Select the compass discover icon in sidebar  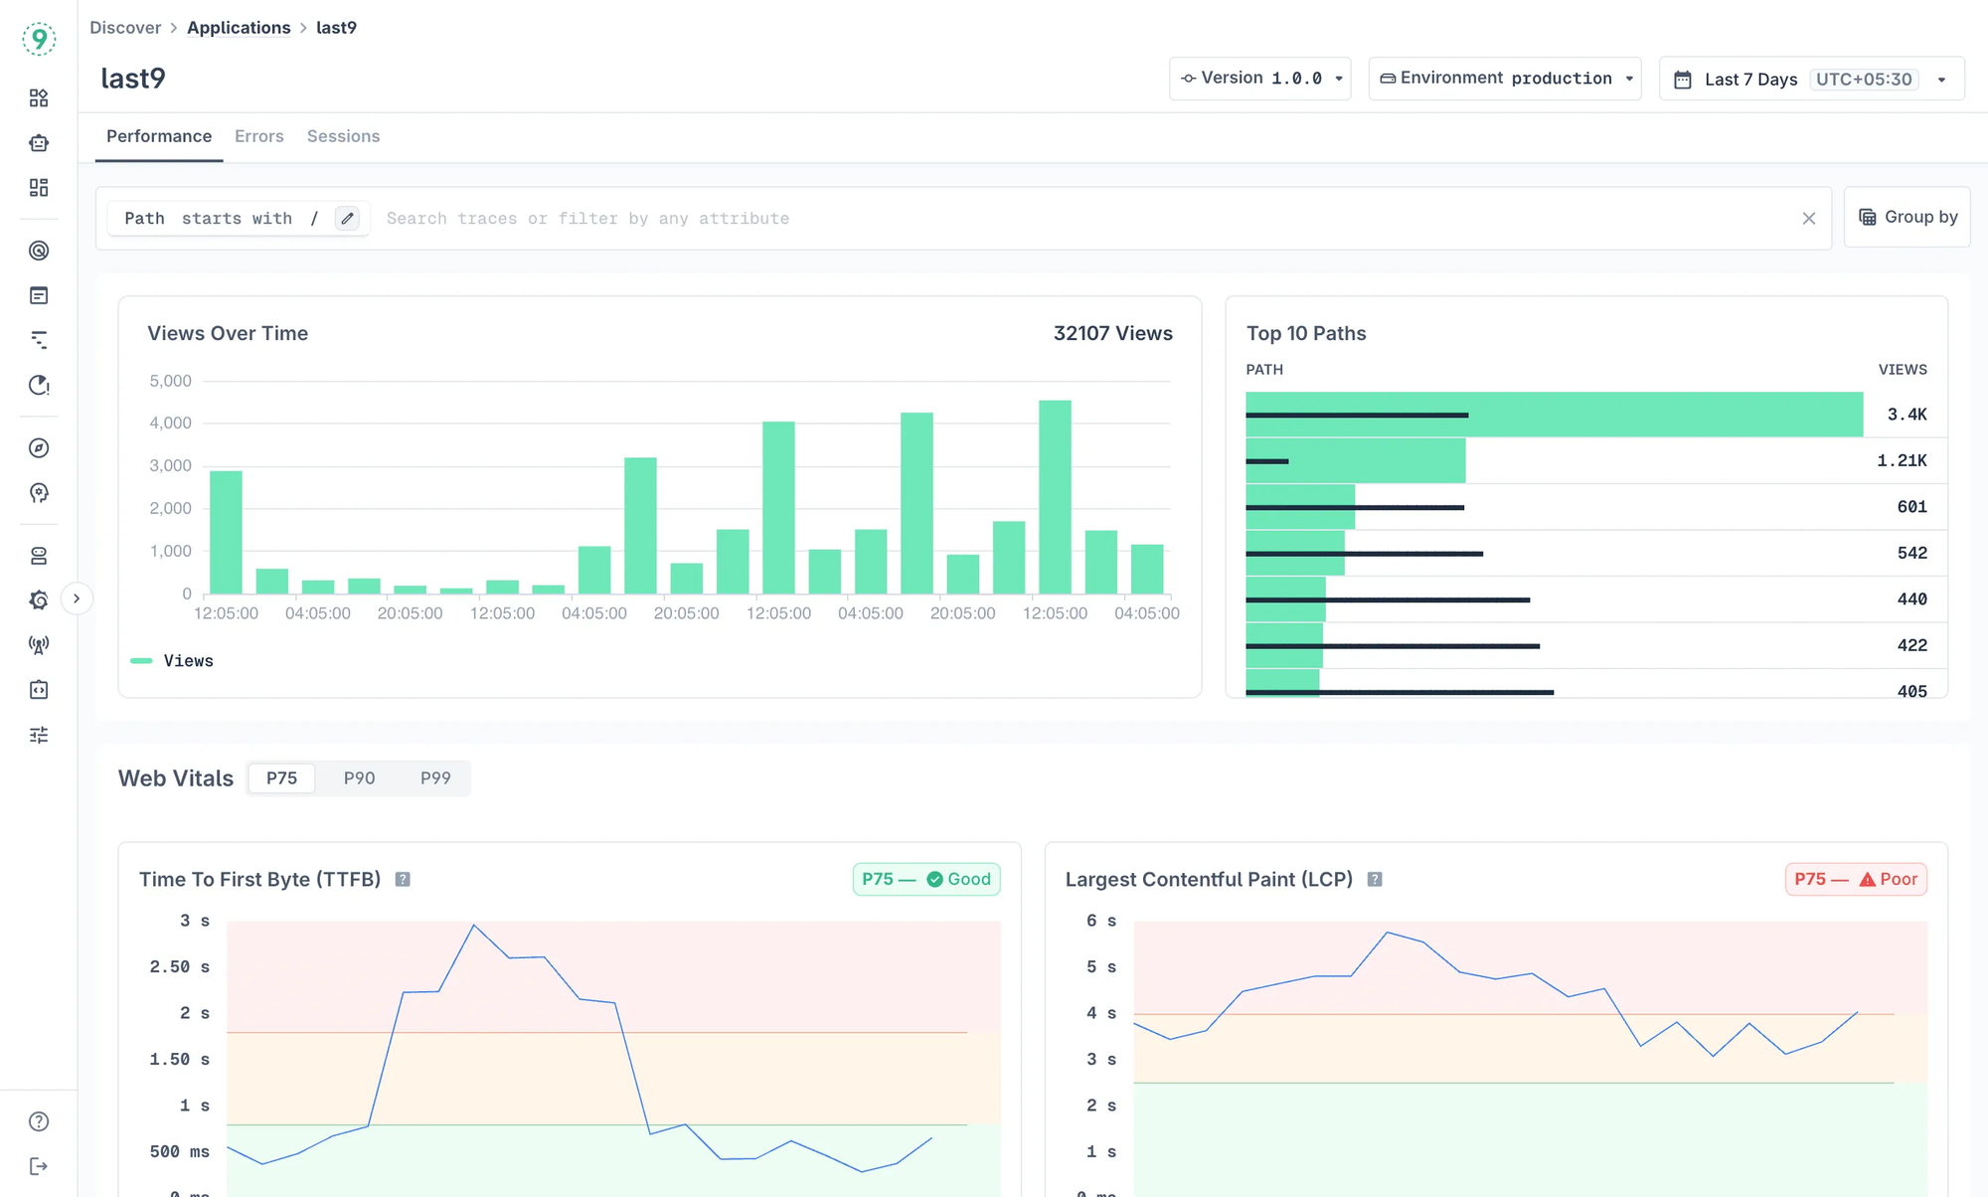click(39, 447)
